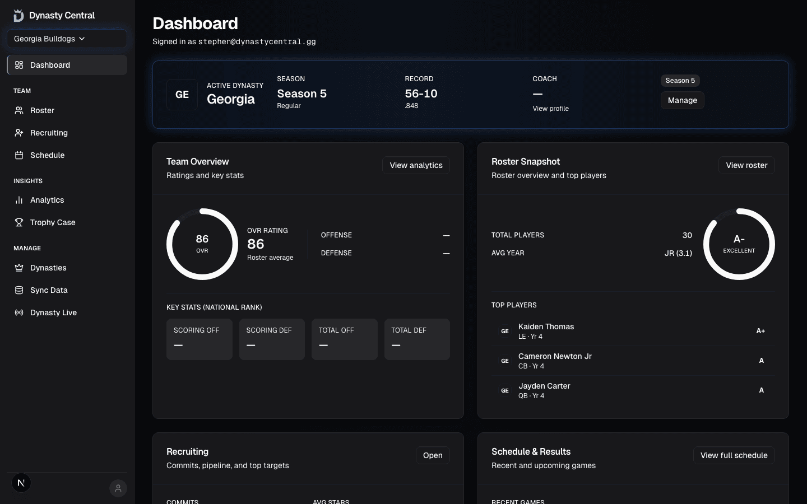The width and height of the screenshot is (807, 504).
Task: Open Recruiting page from sidebar
Action: (x=67, y=133)
